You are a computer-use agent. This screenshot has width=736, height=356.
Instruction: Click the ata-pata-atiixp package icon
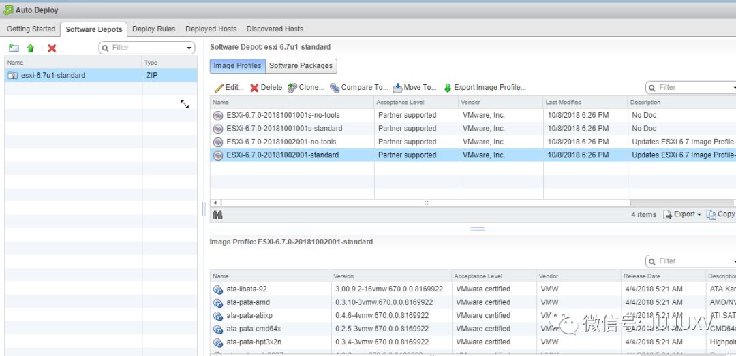[218, 316]
